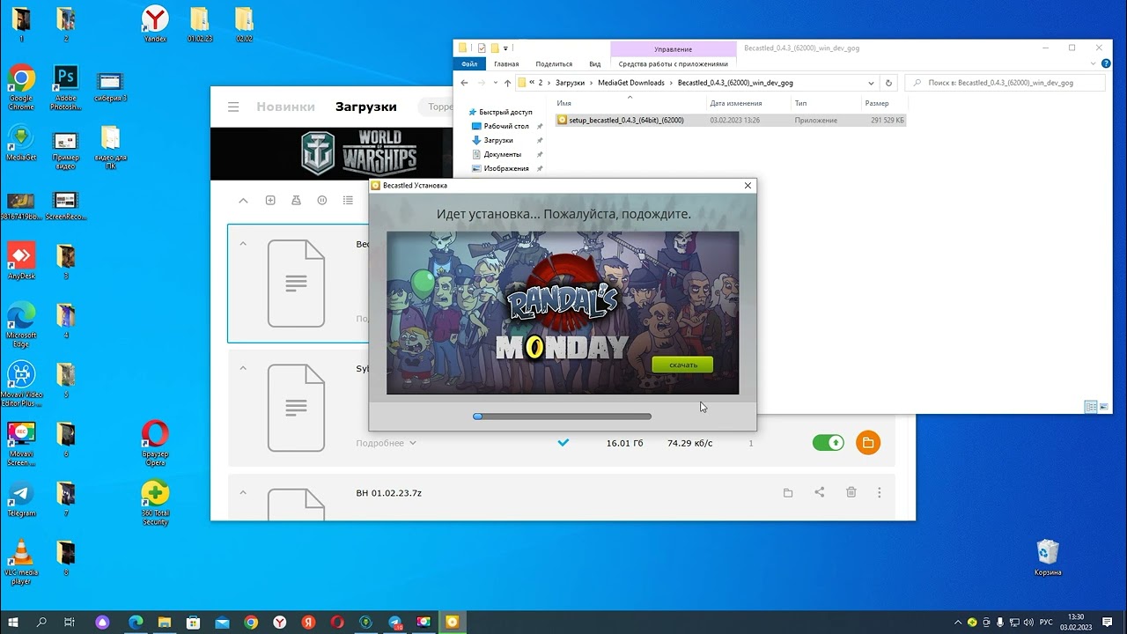This screenshot has height=634, width=1127.
Task: Open Изображения in Explorer sidebar
Action: point(505,168)
